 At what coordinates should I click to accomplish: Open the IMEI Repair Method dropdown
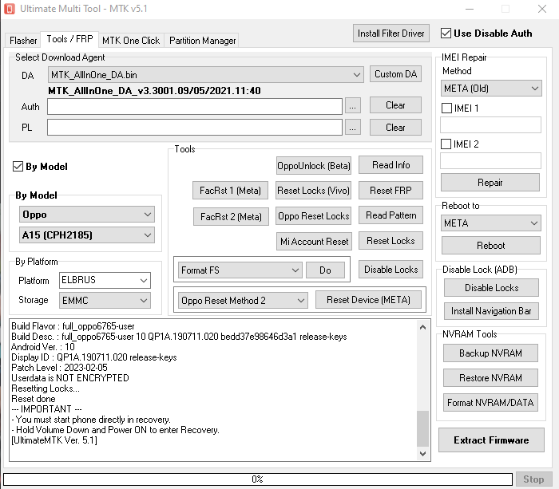491,89
